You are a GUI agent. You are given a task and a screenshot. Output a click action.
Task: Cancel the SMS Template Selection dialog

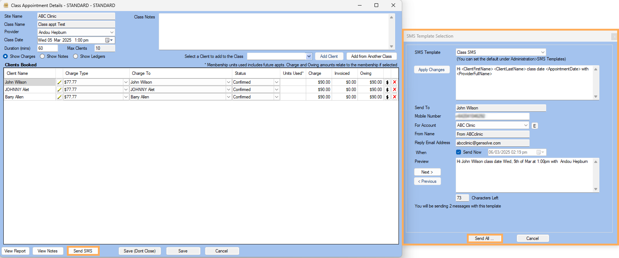[x=533, y=238]
